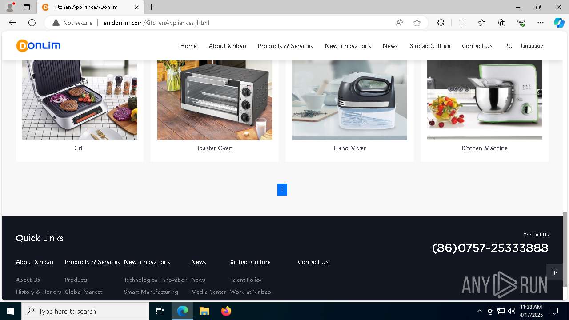The image size is (569, 320).
Task: Open Xinbao Culture top menu
Action: pyautogui.click(x=430, y=46)
